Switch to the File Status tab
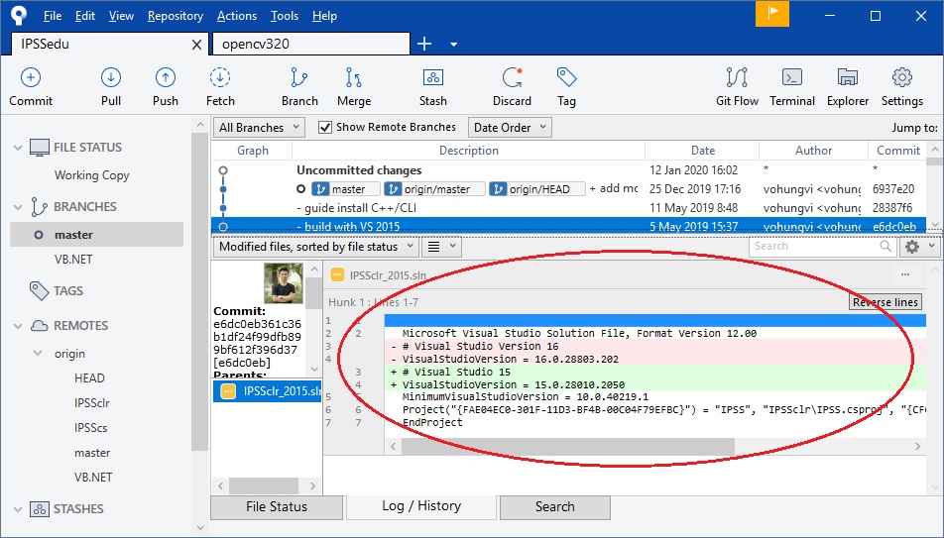The width and height of the screenshot is (944, 538). [277, 507]
